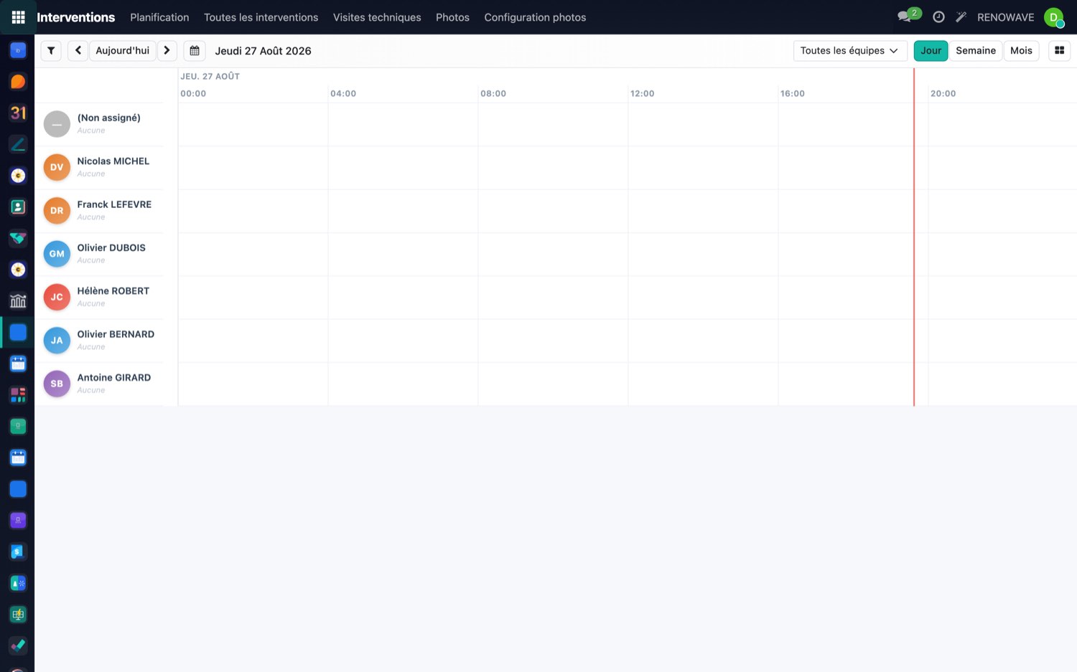Select the 'Antoine GIRARD' row

99,384
